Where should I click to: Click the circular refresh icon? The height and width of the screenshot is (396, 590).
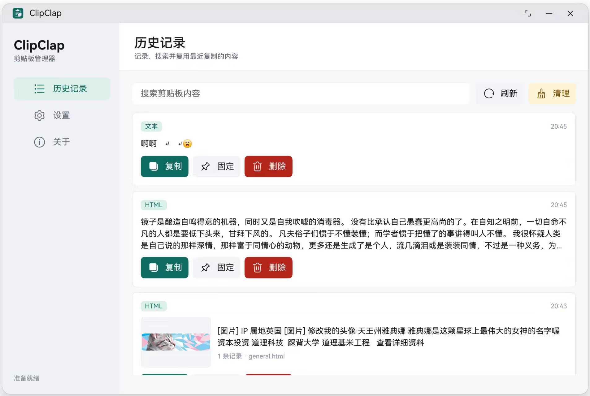pyautogui.click(x=489, y=93)
